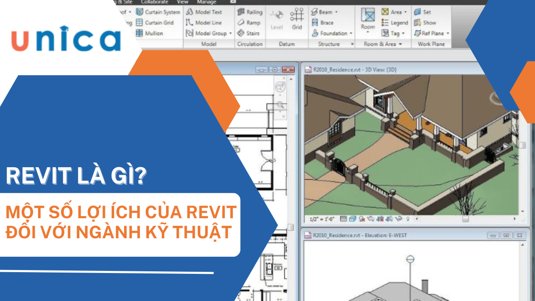Expand the Room & Area panel

tap(400, 44)
